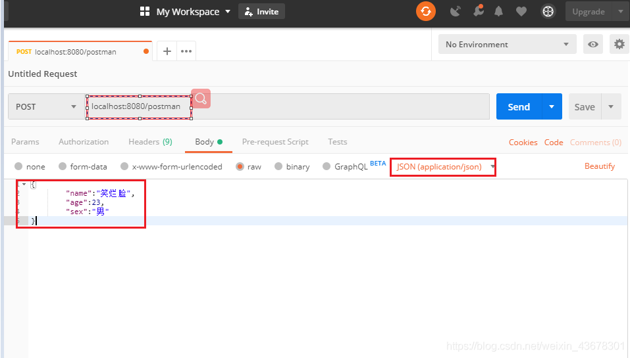630x358 pixels.
Task: Open the Code link
Action: 554,143
